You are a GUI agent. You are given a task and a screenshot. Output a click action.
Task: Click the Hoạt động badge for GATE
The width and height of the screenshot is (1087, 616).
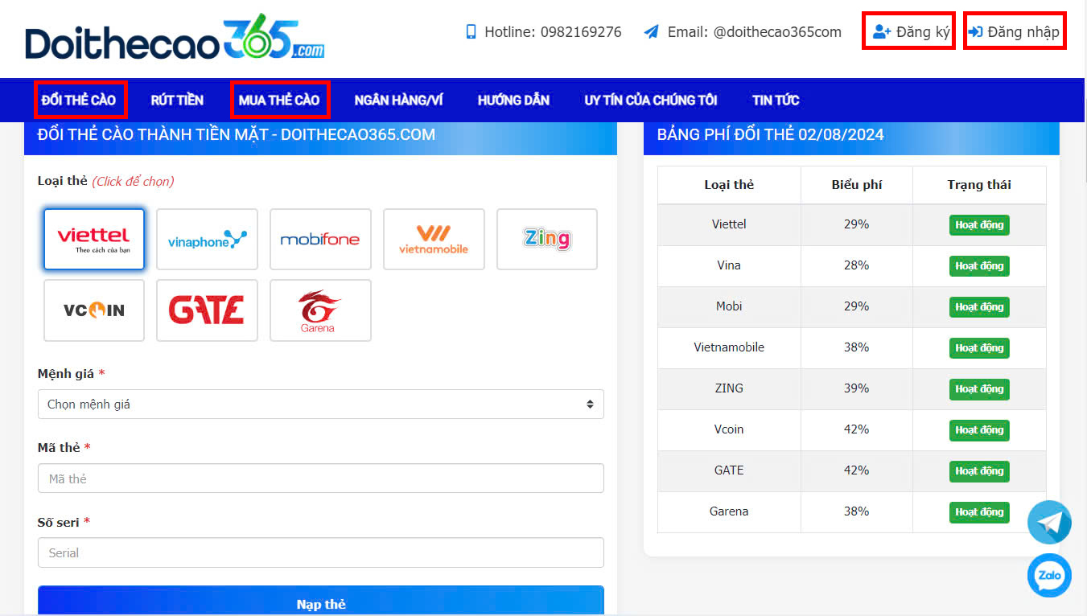coord(979,471)
